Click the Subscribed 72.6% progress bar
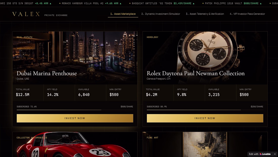The height and width of the screenshot is (157, 278). (x=75, y=110)
